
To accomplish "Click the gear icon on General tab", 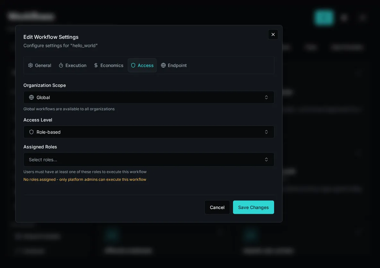I will point(30,65).
